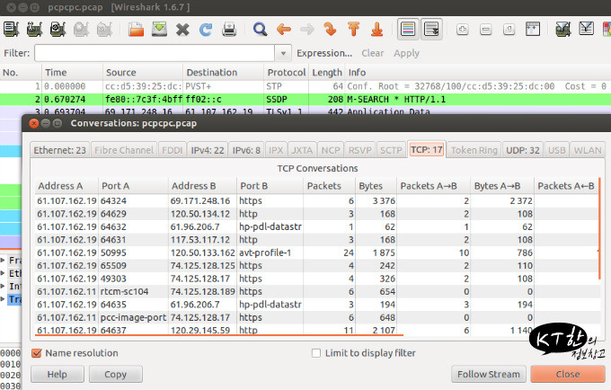This screenshot has width=611, height=390.
Task: Zoom in toolbar icon
Action: click(463, 30)
